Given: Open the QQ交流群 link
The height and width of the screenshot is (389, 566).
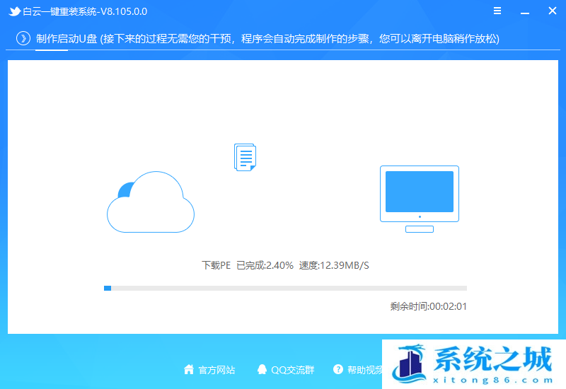Looking at the screenshot, I should (x=292, y=370).
